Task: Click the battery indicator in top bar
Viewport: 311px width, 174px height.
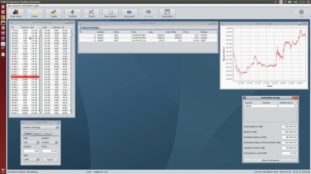Action: [290, 2]
